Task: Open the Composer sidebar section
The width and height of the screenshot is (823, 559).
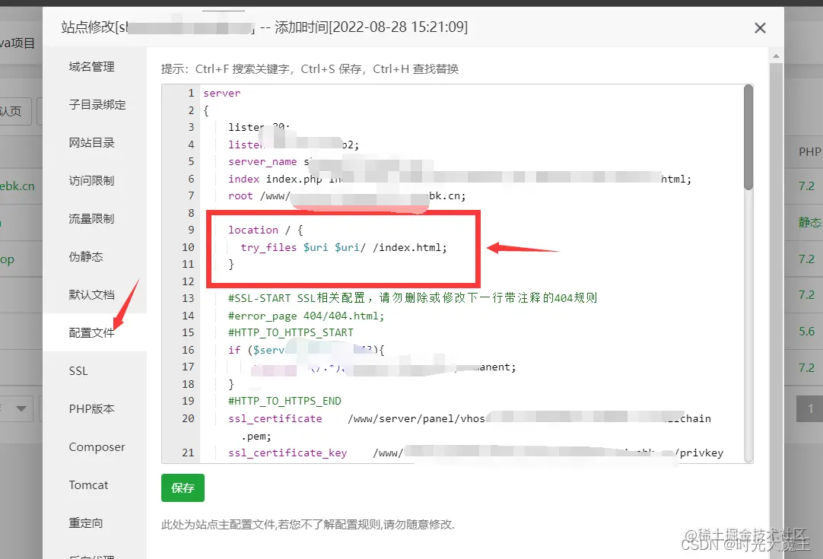Action: 97,447
